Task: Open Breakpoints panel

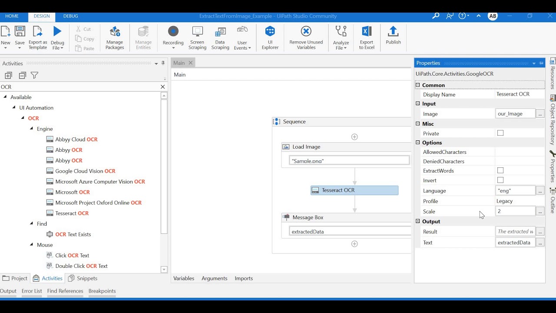Action: (102, 291)
